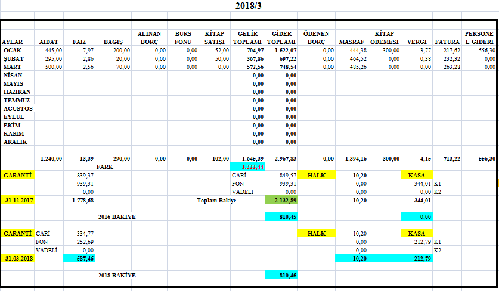
Task: Click the VERGİ column header
Action: 417,42
